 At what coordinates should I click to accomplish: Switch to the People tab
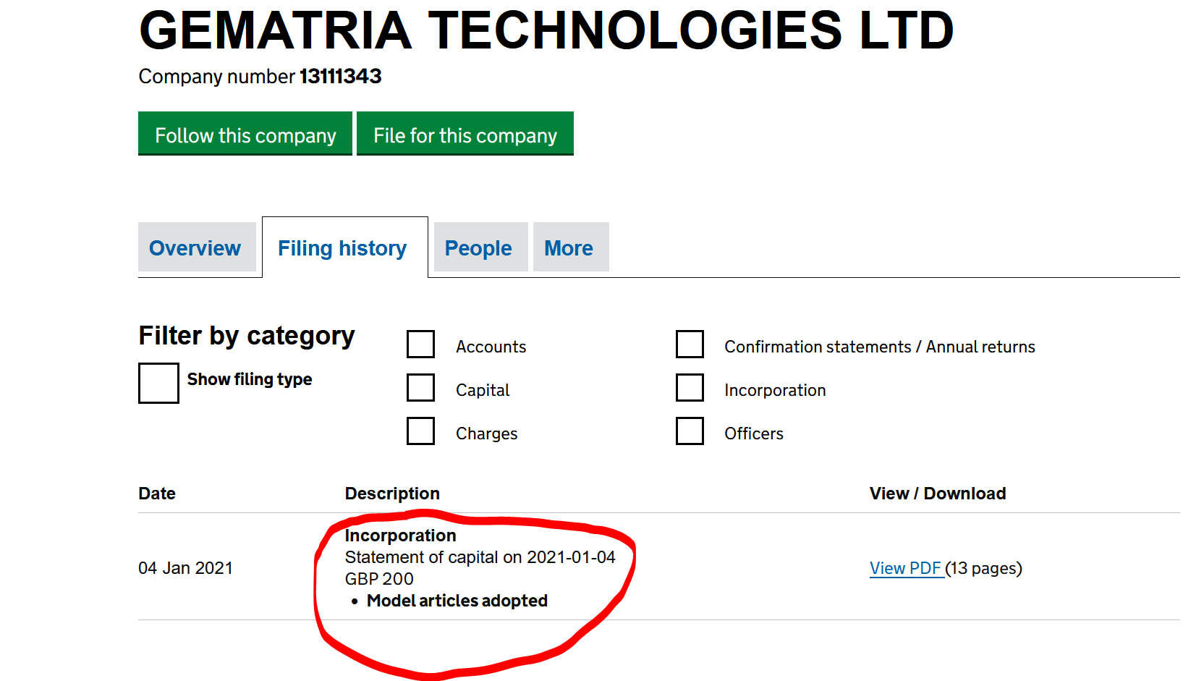pyautogui.click(x=478, y=248)
